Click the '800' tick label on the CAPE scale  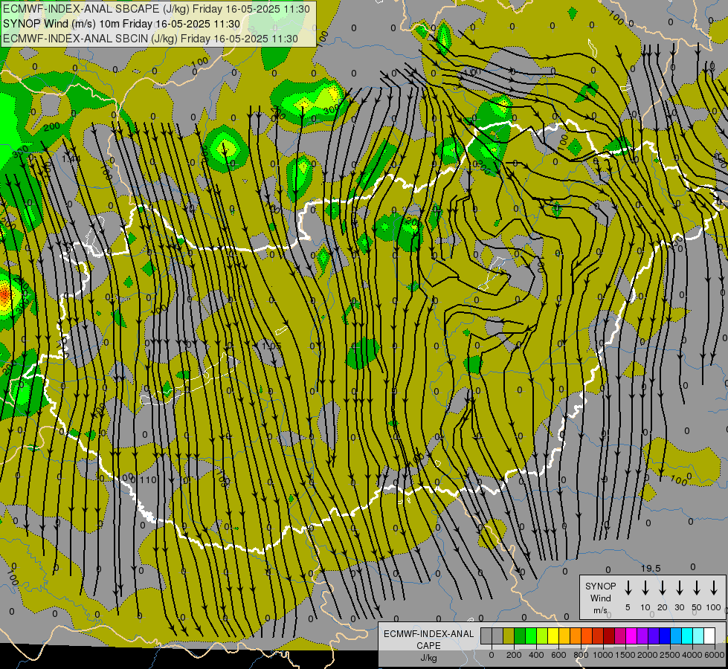point(581,655)
